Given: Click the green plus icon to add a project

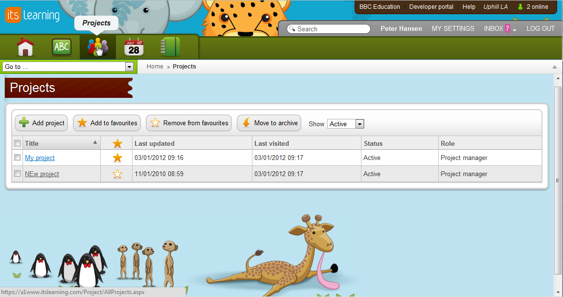Looking at the screenshot, I should (23, 123).
